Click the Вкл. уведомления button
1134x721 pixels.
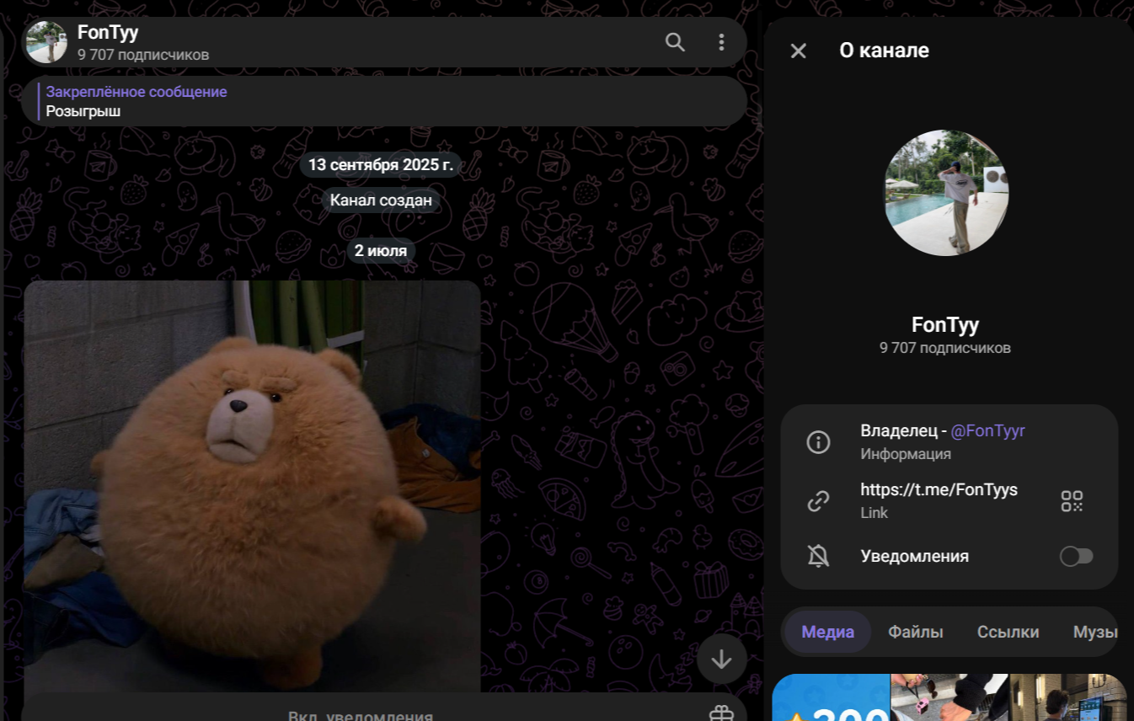coord(361,716)
